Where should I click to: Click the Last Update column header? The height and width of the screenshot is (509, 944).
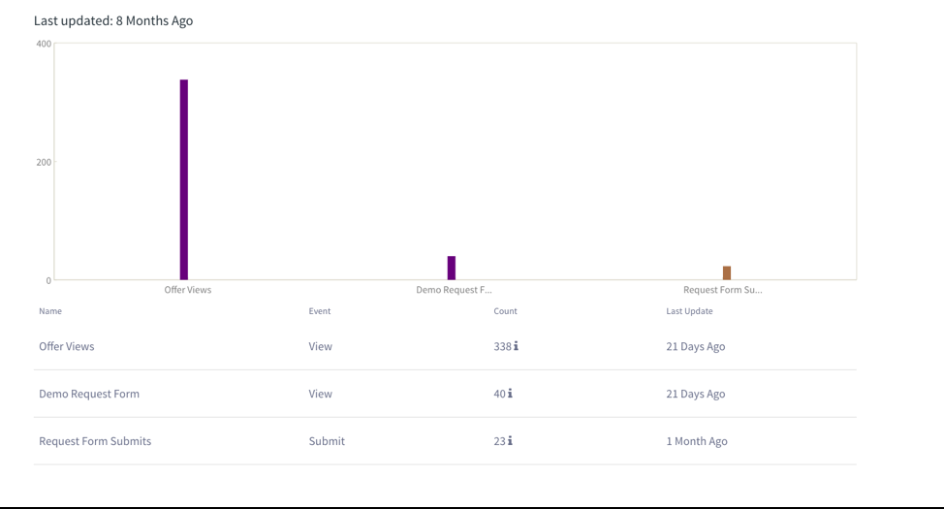coord(689,311)
